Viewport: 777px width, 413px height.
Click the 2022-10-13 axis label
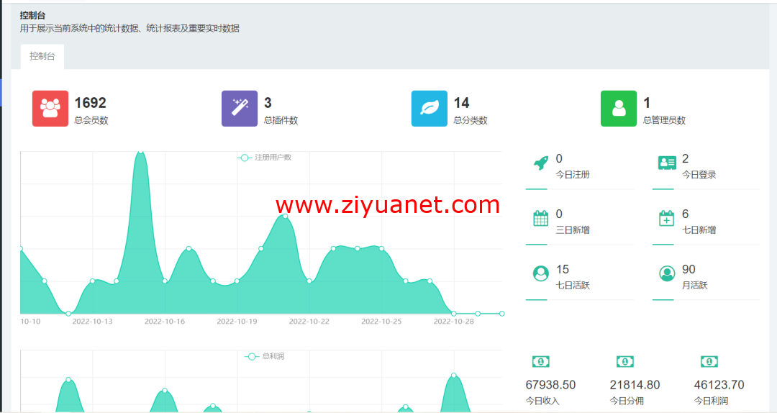pyautogui.click(x=92, y=322)
